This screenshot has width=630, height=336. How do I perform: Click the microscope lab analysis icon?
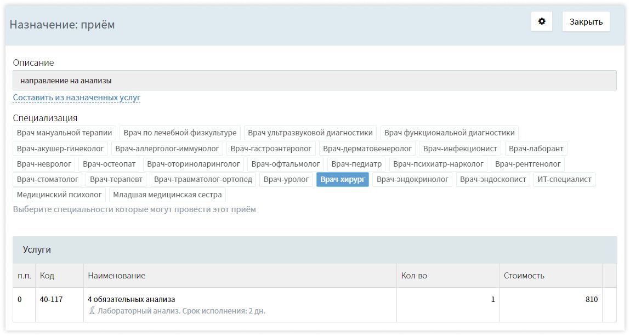92,311
